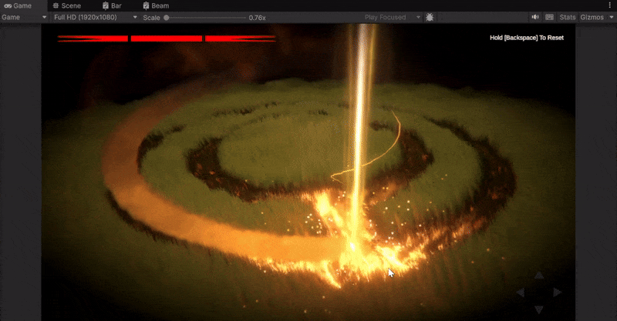
Task: Click the down arrow on-screen control
Action: tap(539, 309)
